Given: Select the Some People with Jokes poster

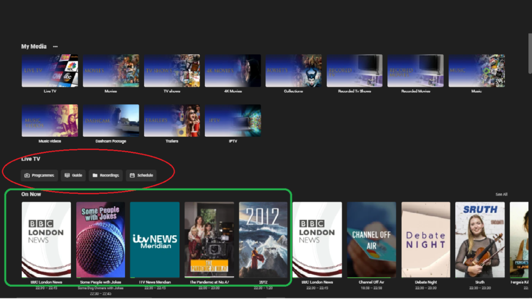Looking at the screenshot, I should [x=101, y=240].
